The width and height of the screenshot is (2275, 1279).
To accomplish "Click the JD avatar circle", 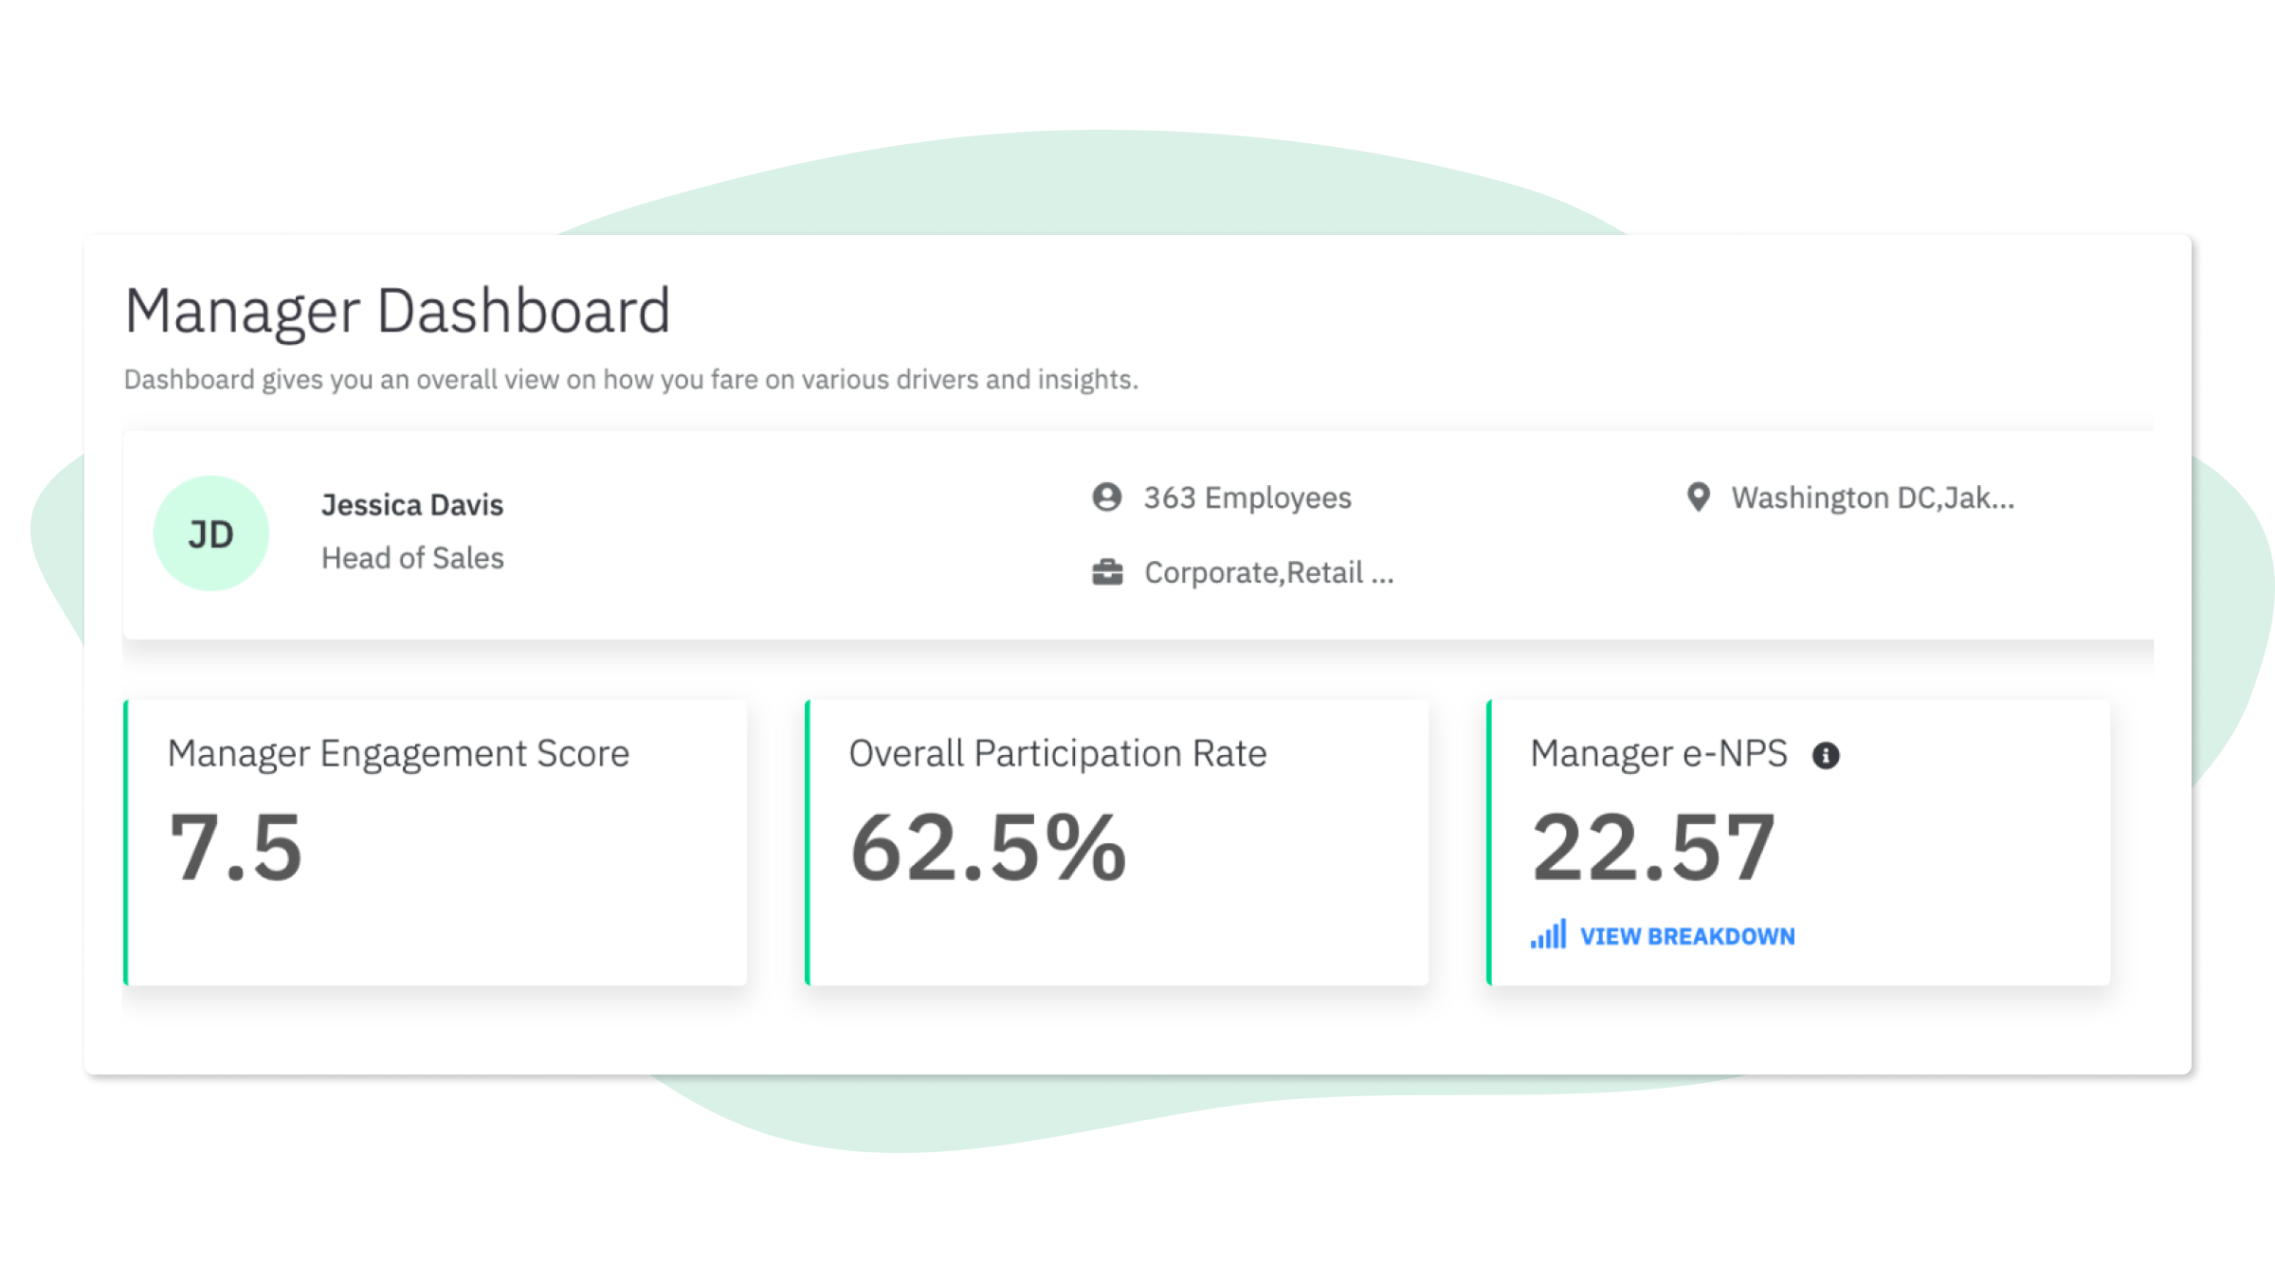I will (x=211, y=534).
